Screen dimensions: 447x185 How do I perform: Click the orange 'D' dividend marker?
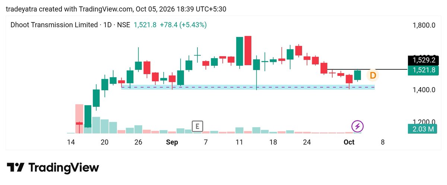[x=372, y=75]
